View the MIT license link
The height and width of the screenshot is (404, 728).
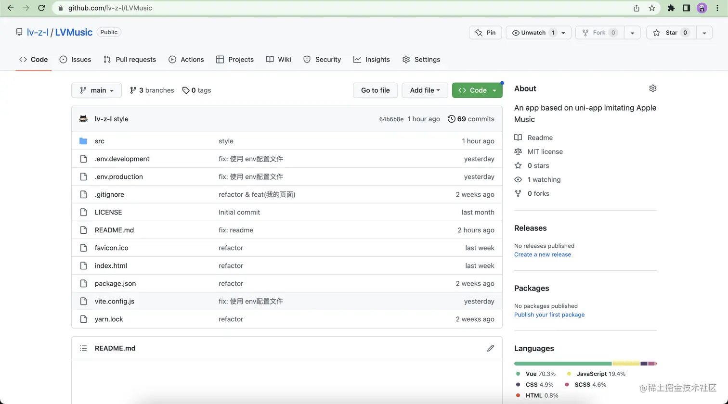pos(538,151)
